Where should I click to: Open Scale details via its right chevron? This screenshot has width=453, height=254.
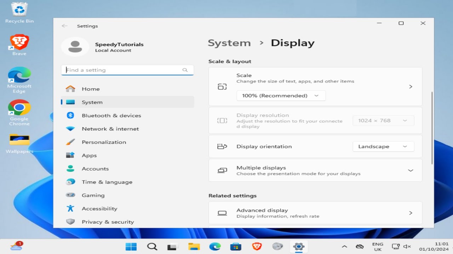coord(411,86)
